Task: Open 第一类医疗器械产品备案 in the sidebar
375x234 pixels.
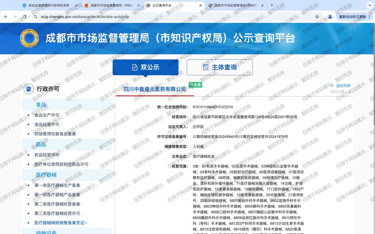Action: pos(57,195)
